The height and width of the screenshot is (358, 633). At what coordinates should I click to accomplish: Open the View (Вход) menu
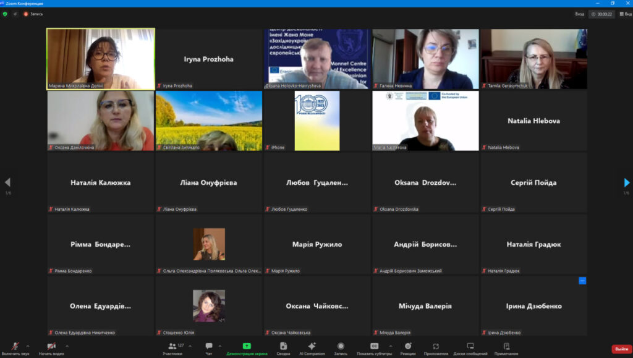(x=579, y=14)
